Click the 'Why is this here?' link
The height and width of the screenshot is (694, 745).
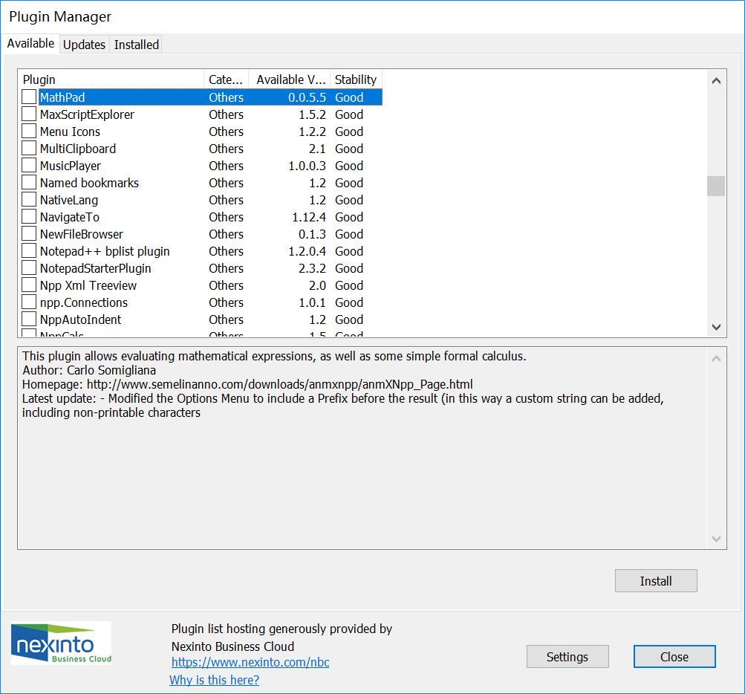(214, 680)
